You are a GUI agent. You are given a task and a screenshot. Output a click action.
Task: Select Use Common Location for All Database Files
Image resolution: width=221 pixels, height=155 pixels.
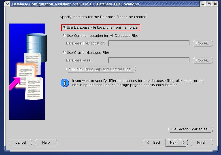click(64, 36)
